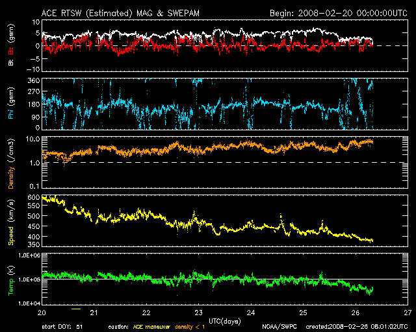
Task: Click the 'Speed (km/s)' axis label
Action: [11, 222]
